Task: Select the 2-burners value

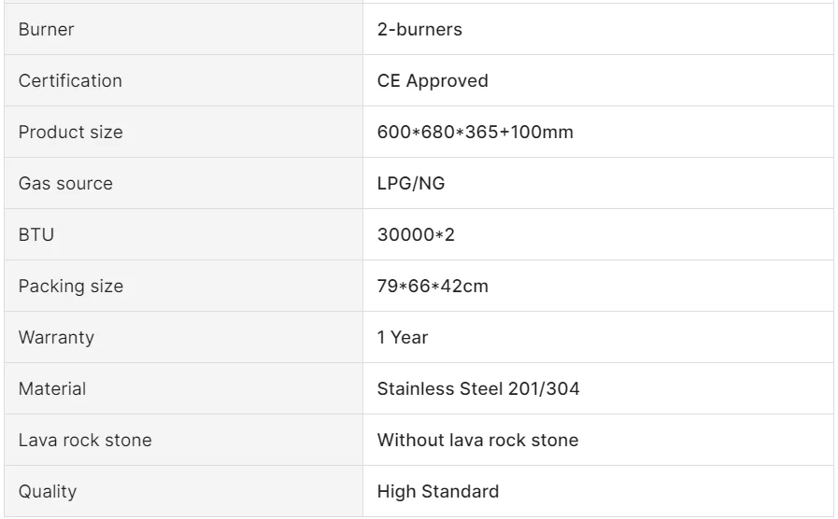Action: [x=419, y=30]
